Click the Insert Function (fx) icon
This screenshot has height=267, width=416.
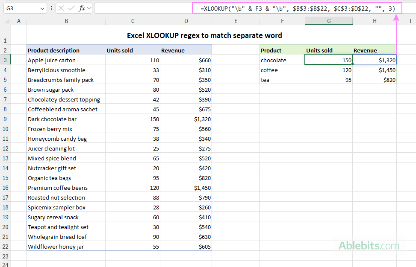[x=82, y=8]
